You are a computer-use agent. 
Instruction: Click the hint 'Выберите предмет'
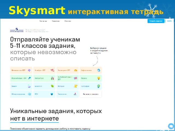coord(98,48)
